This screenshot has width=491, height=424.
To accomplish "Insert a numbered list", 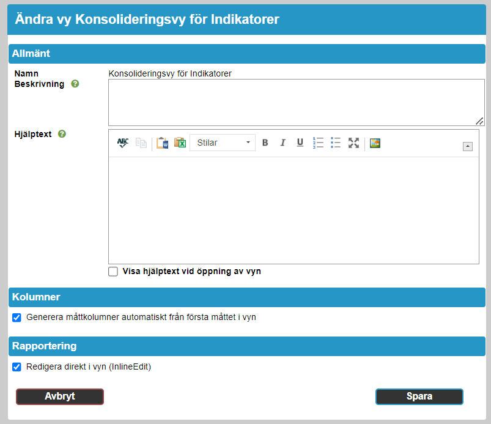I will 318,143.
